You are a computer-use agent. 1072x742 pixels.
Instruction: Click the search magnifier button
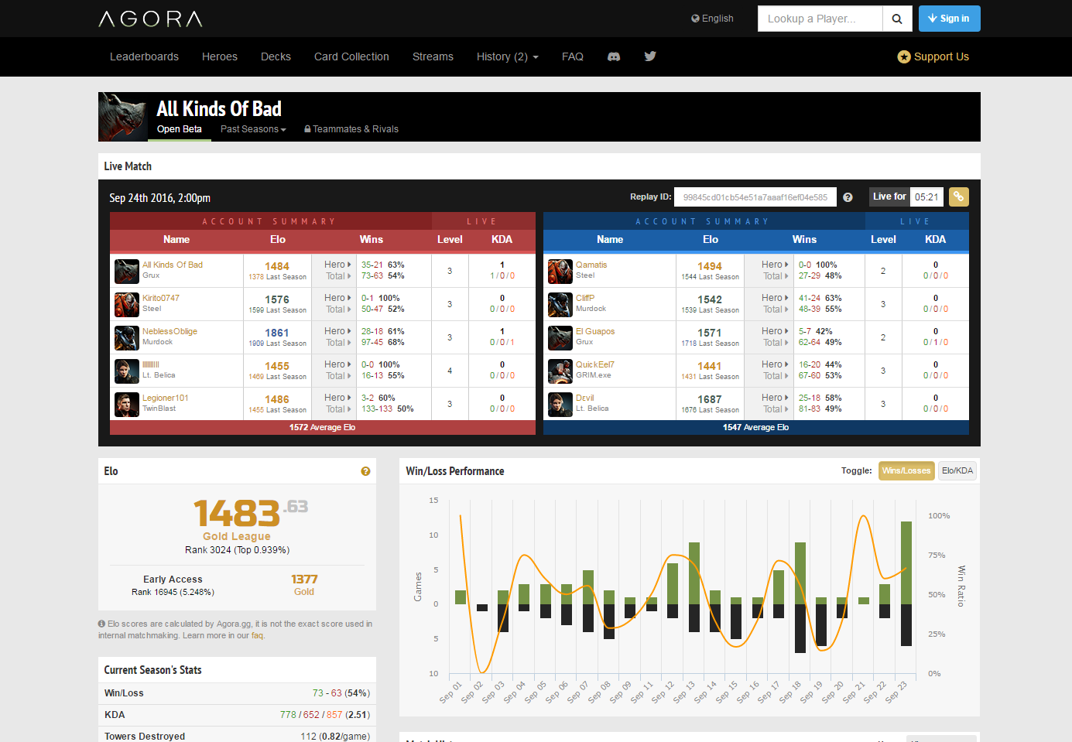click(x=897, y=19)
